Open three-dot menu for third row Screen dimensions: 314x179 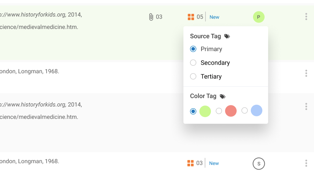(306, 106)
